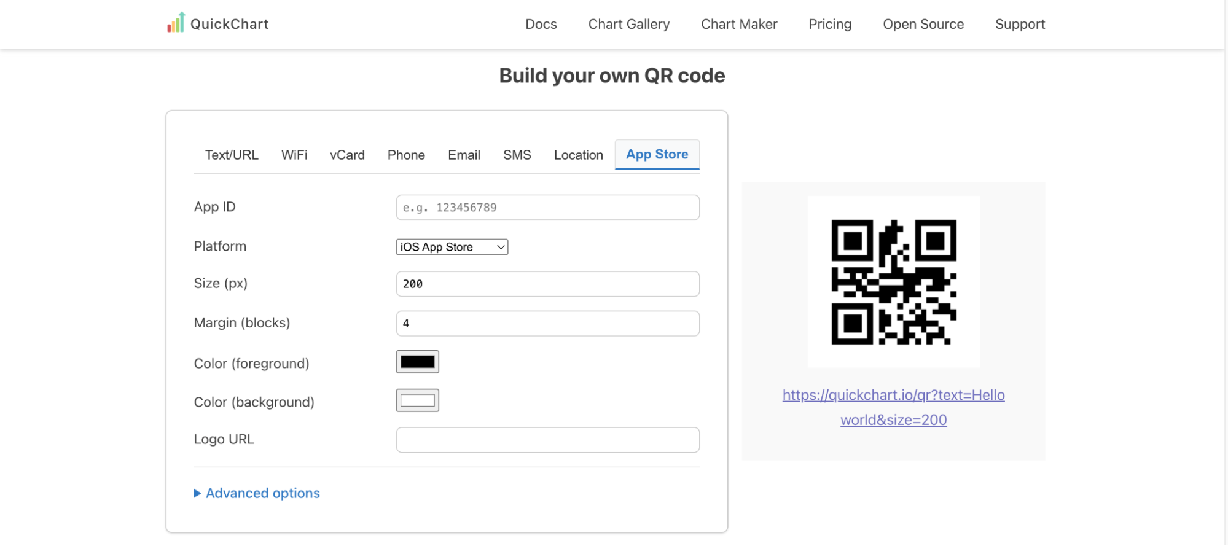Open the Pricing page

[830, 24]
